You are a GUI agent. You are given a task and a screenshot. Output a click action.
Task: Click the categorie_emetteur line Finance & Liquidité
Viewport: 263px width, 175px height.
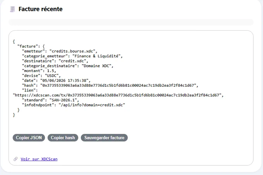tap(72, 56)
